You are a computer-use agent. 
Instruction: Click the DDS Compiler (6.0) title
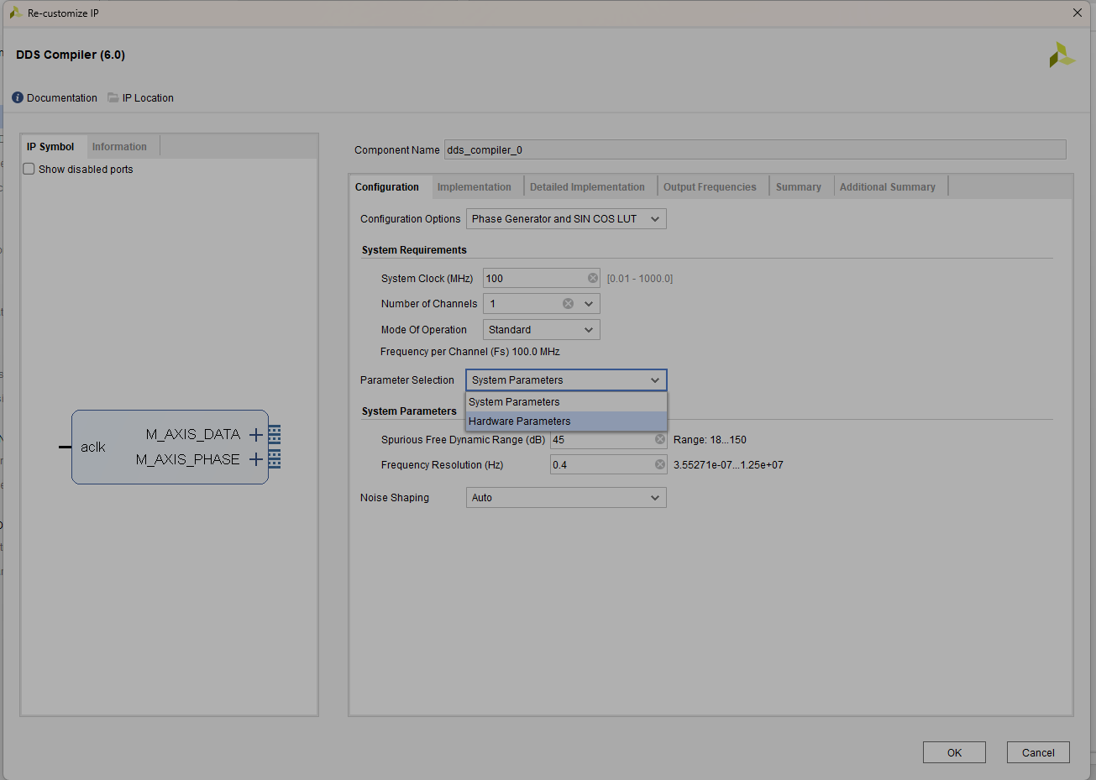point(71,55)
